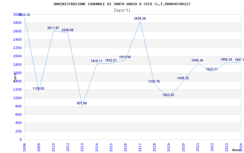Click the 1856.24 data label
This screenshot has height=153, width=244.
pyautogui.click(x=226, y=59)
